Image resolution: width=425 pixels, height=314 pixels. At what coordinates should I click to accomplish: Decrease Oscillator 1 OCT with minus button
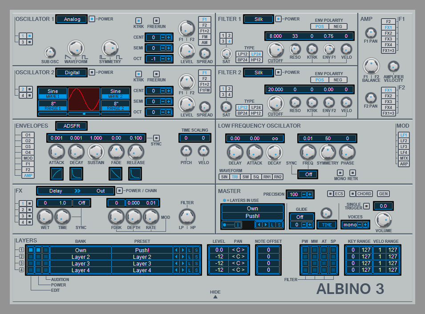(162, 59)
